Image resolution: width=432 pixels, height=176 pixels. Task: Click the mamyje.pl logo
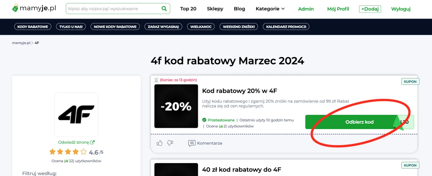(x=34, y=8)
